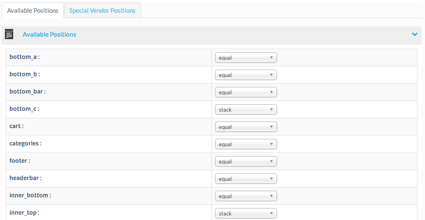Open the headerbar layout dropdown
425x220 pixels.
tap(246, 179)
